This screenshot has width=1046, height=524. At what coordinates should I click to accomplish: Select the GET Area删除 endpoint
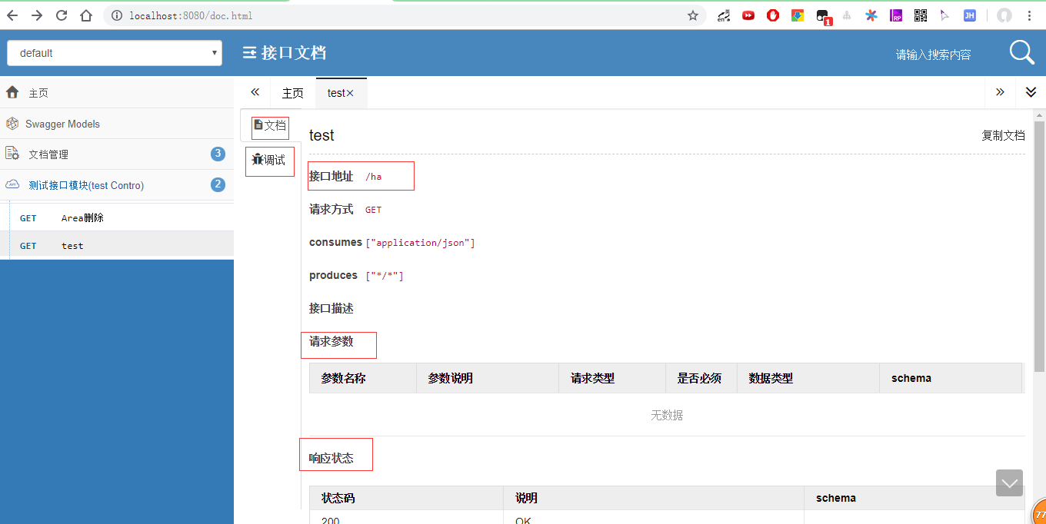[x=117, y=217]
